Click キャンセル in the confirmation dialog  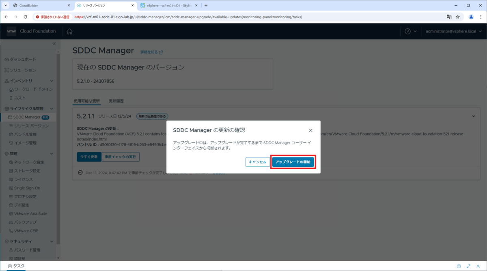tap(258, 162)
